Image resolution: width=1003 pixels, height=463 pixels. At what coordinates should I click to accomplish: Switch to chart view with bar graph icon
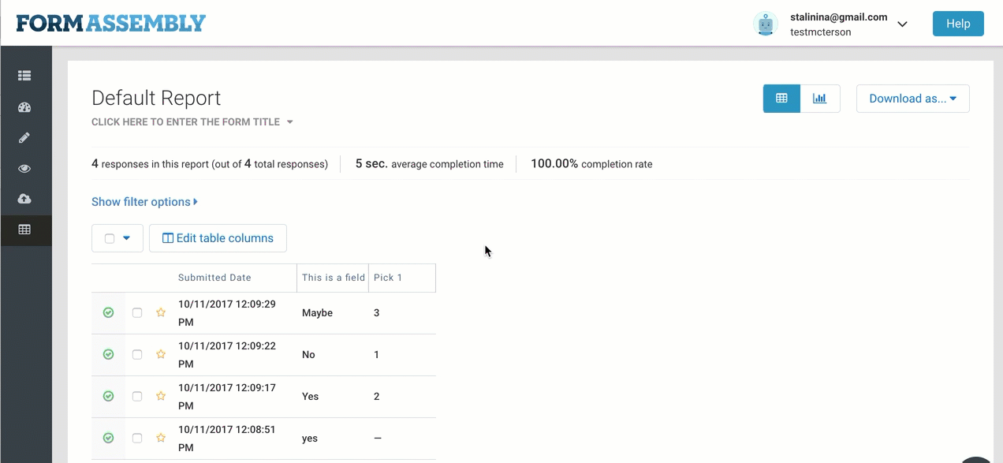pos(820,99)
